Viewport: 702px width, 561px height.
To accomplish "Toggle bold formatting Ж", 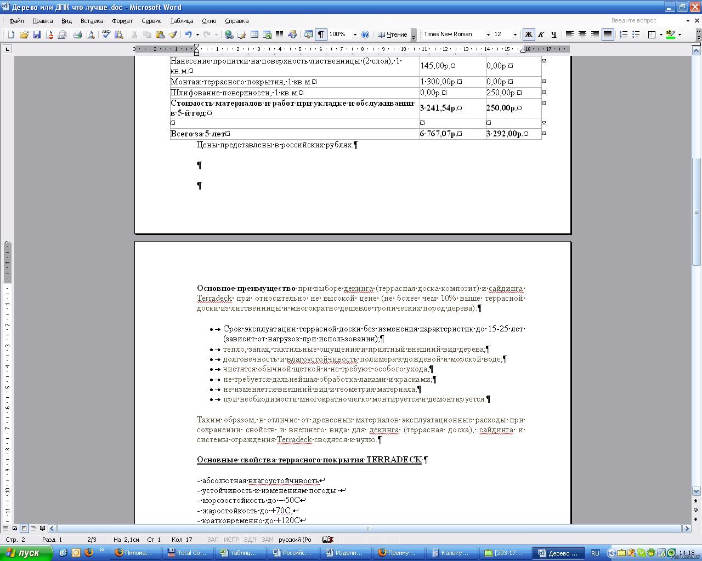I will coord(529,35).
